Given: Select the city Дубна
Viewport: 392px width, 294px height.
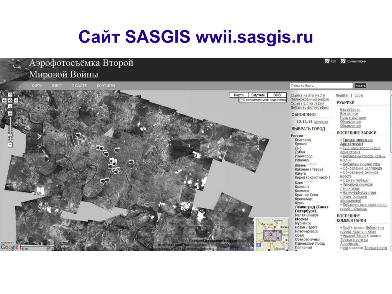Looking at the screenshot, I should 300,152.
